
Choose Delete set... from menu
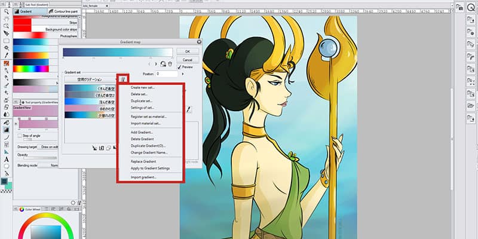click(x=139, y=94)
